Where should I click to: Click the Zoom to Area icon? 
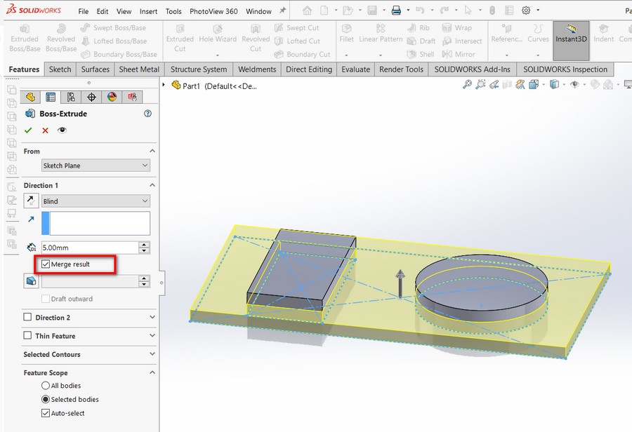tap(480, 85)
